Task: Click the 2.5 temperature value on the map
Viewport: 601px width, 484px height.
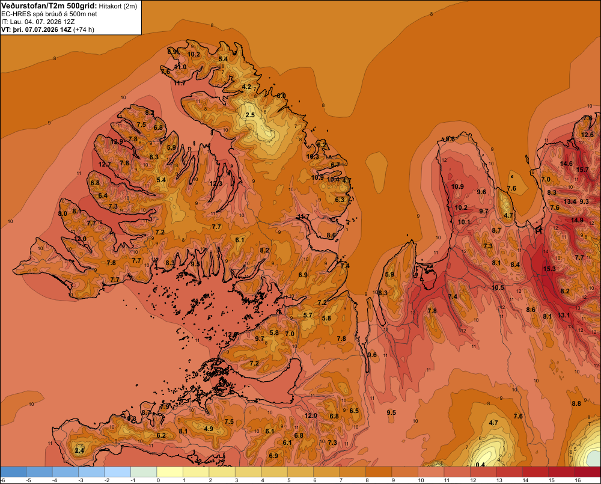Action: pyautogui.click(x=250, y=115)
